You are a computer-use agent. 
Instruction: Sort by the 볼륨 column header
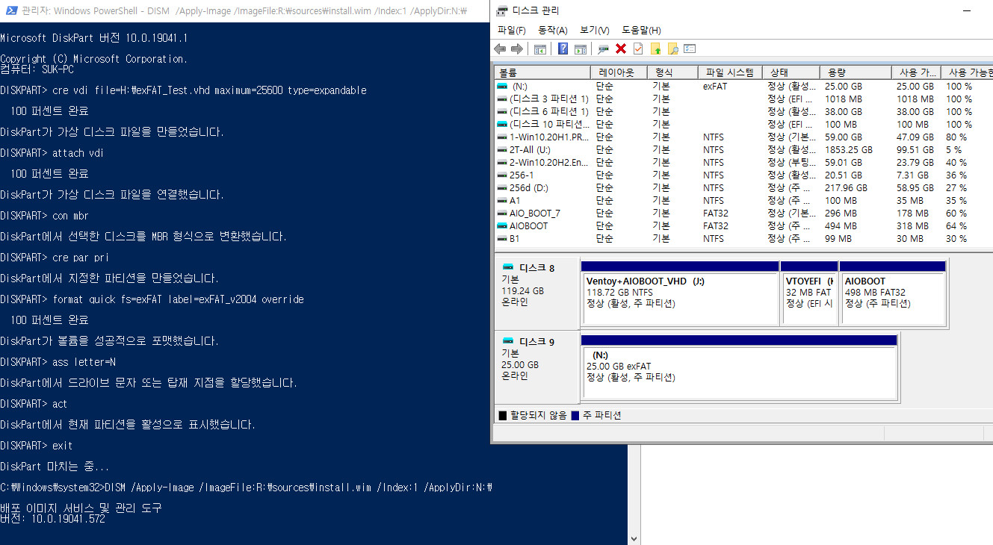[543, 72]
